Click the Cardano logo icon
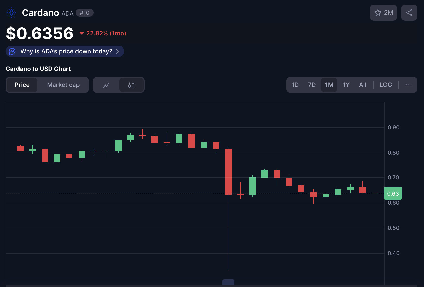The image size is (424, 287). (x=11, y=13)
